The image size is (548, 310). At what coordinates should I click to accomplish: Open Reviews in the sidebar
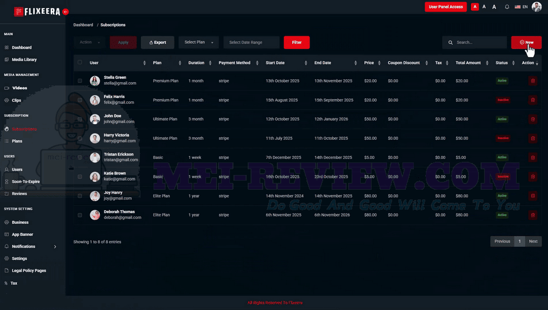19,194
